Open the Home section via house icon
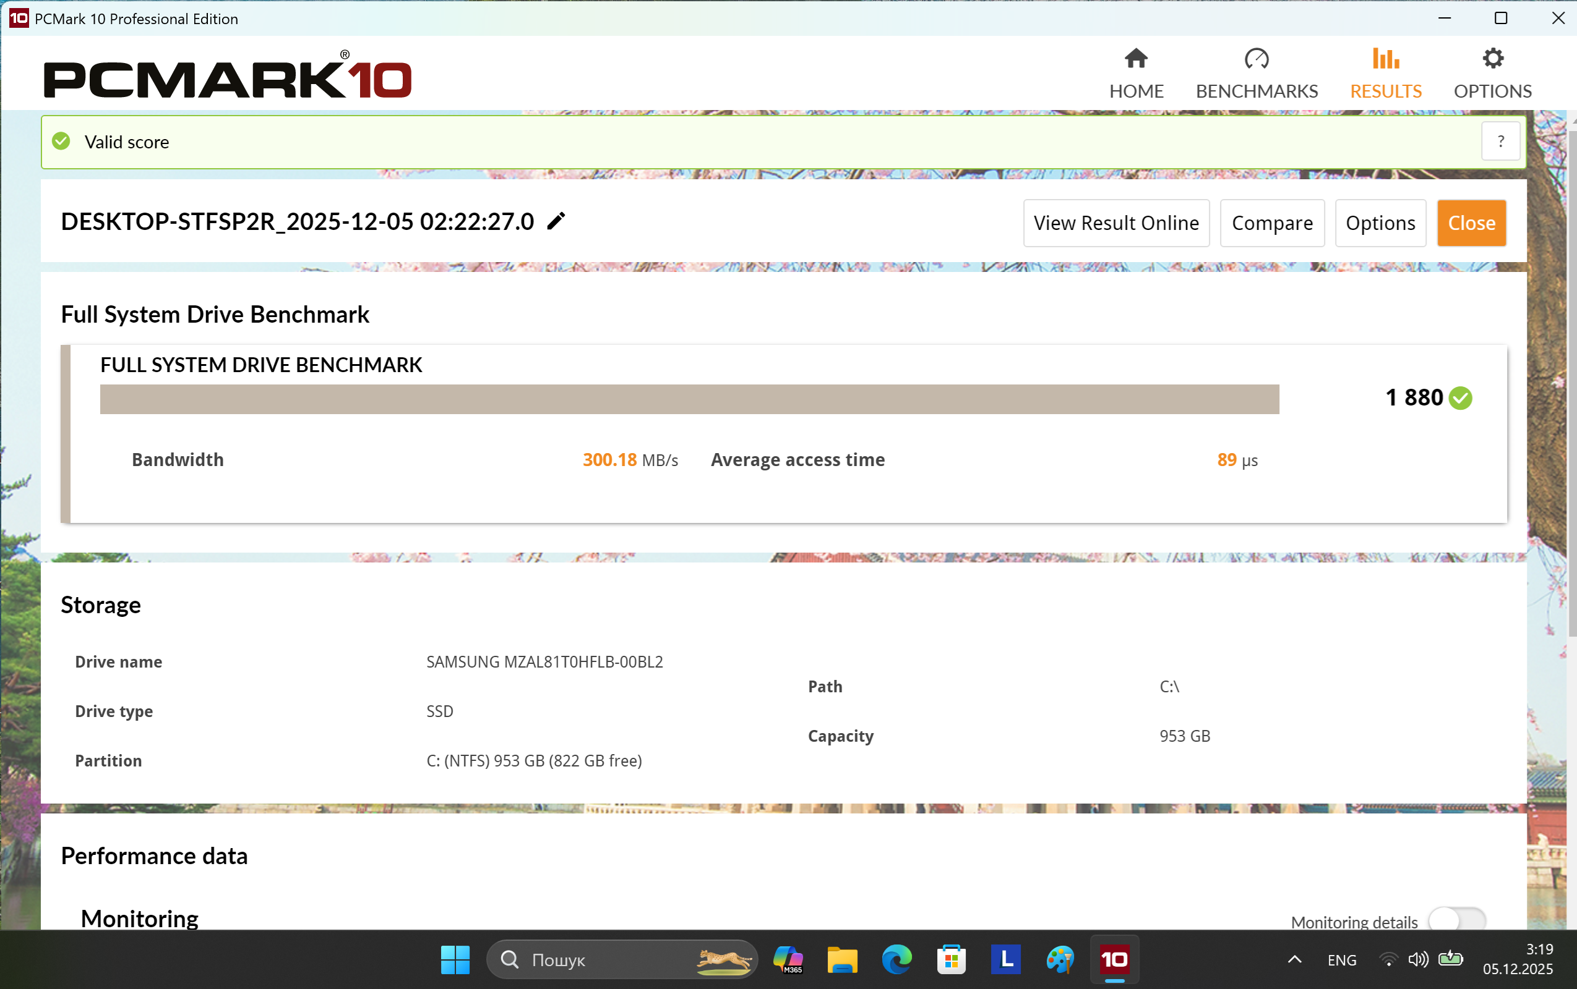1577x989 pixels. tap(1136, 59)
